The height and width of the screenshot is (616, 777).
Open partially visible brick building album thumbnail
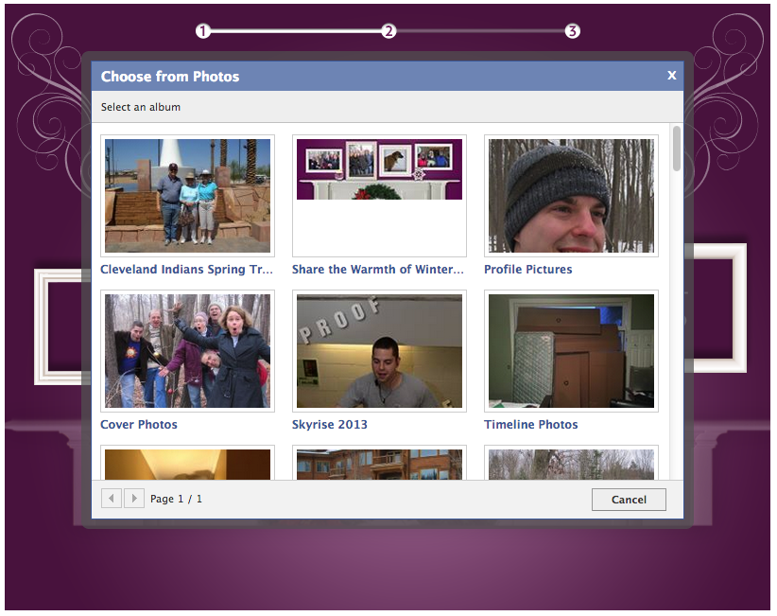click(379, 463)
